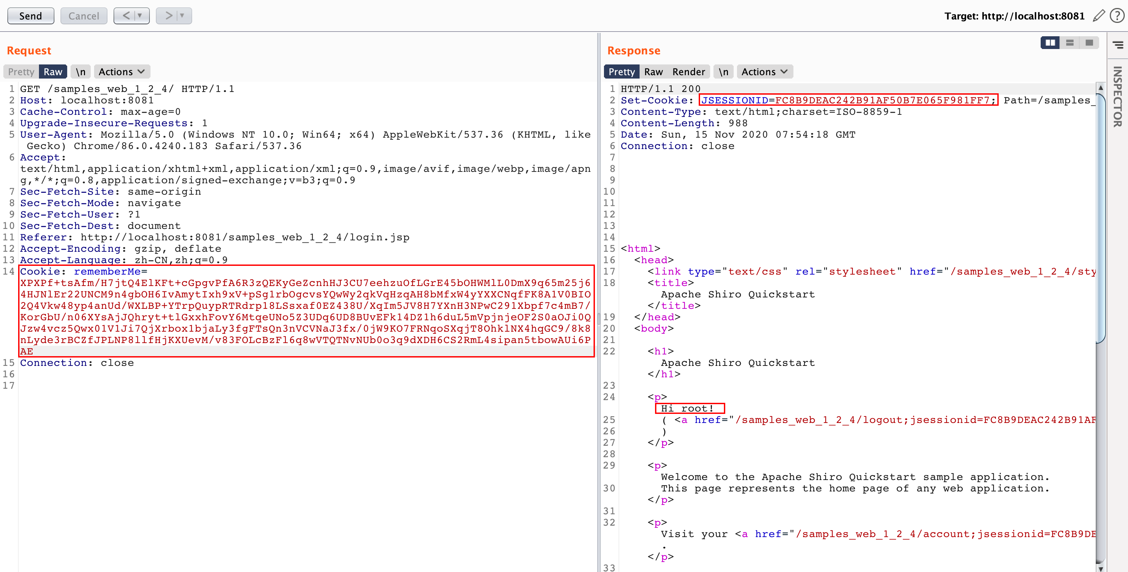The width and height of the screenshot is (1128, 572).
Task: Toggle the vertical INSPECTOR side panel
Action: tap(1118, 96)
